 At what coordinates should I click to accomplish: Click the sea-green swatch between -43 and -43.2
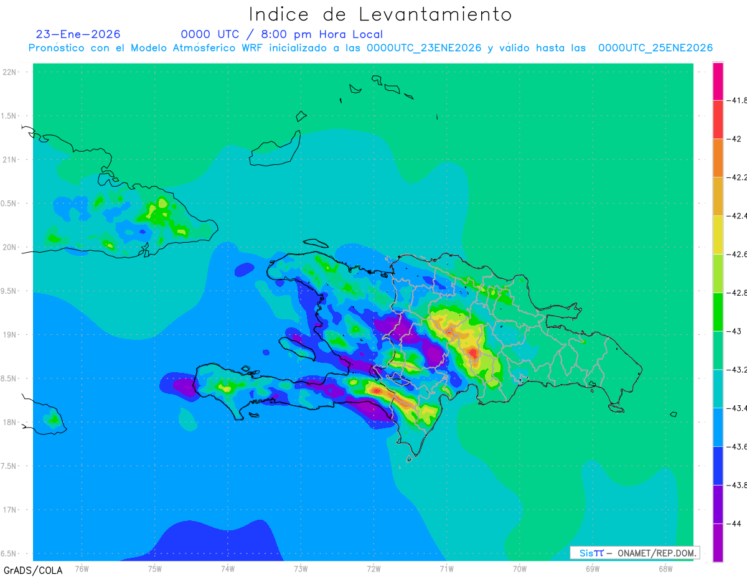point(718,350)
